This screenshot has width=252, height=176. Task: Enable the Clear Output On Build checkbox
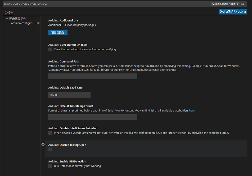coord(50,49)
